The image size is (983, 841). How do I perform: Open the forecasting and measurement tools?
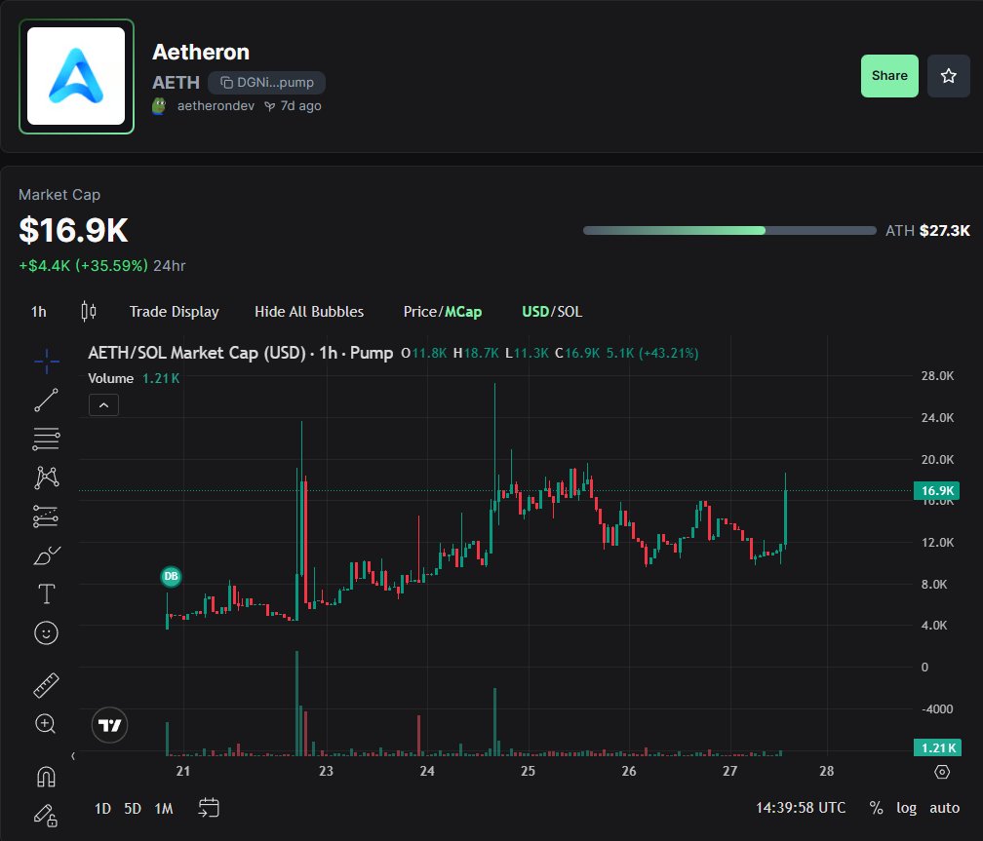click(47, 517)
